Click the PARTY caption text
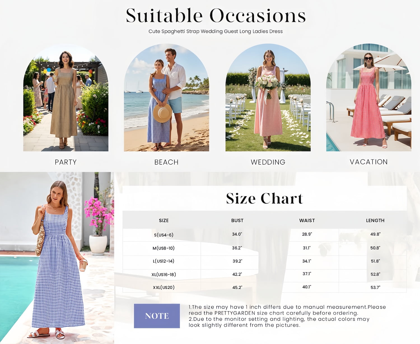 pos(66,162)
